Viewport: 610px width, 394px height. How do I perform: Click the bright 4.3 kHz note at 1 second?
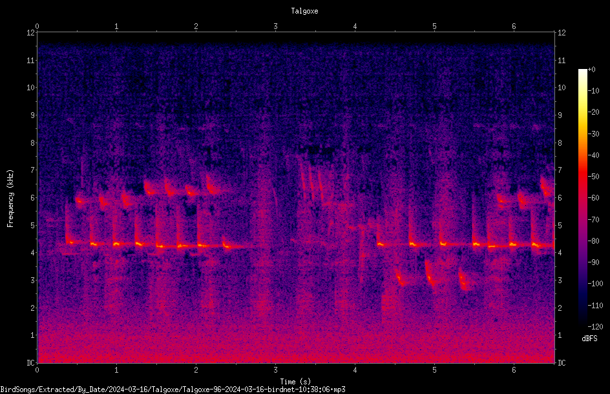tap(116, 244)
